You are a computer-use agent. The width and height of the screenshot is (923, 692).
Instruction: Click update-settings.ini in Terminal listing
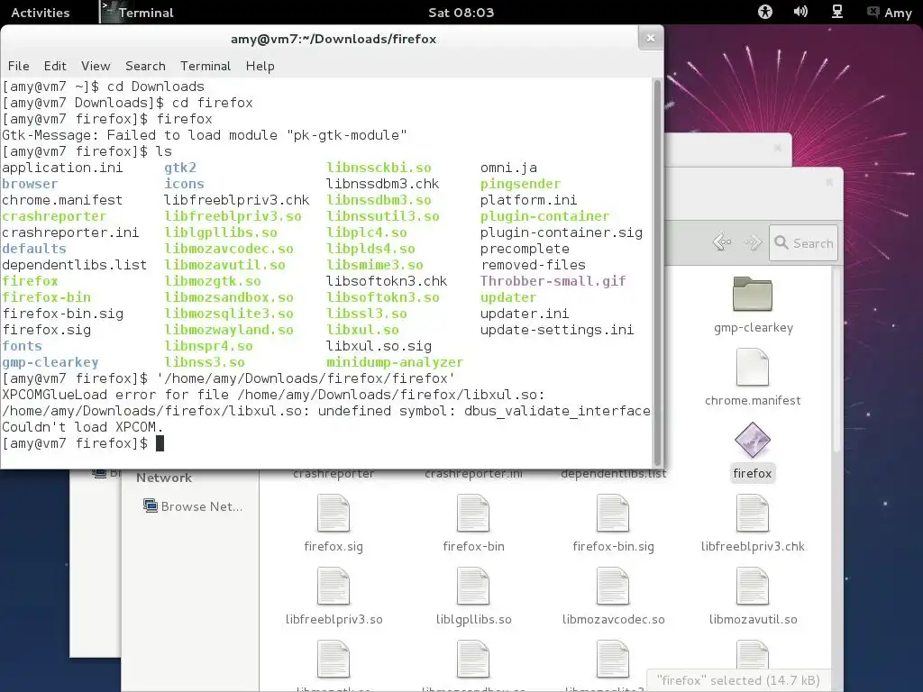pos(557,330)
